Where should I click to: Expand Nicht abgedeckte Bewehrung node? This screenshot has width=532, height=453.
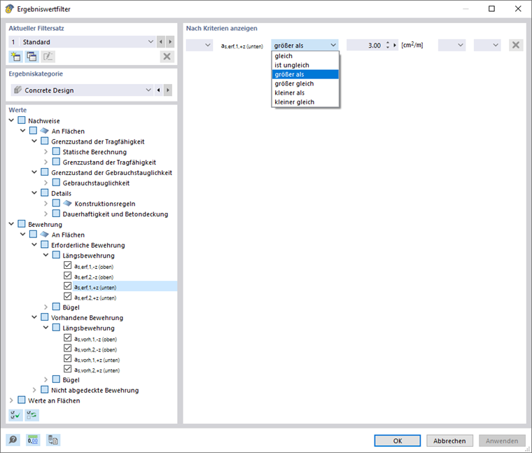[x=34, y=390]
